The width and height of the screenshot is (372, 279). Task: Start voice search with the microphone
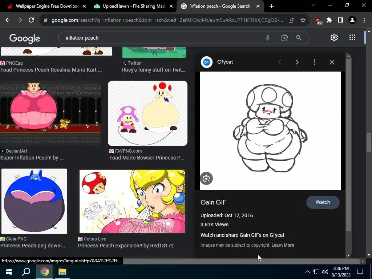(268, 38)
